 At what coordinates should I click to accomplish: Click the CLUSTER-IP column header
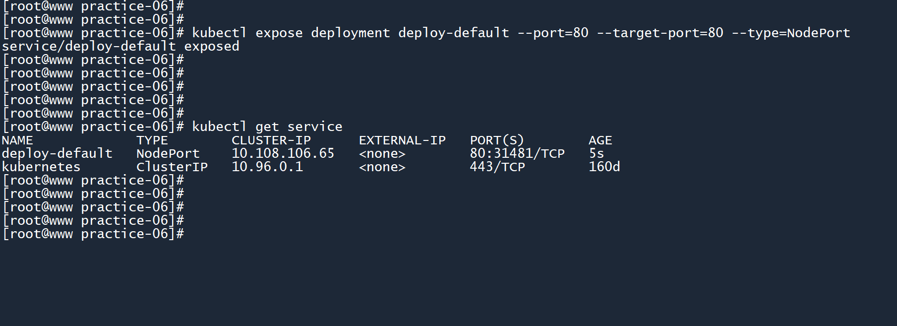click(x=271, y=140)
